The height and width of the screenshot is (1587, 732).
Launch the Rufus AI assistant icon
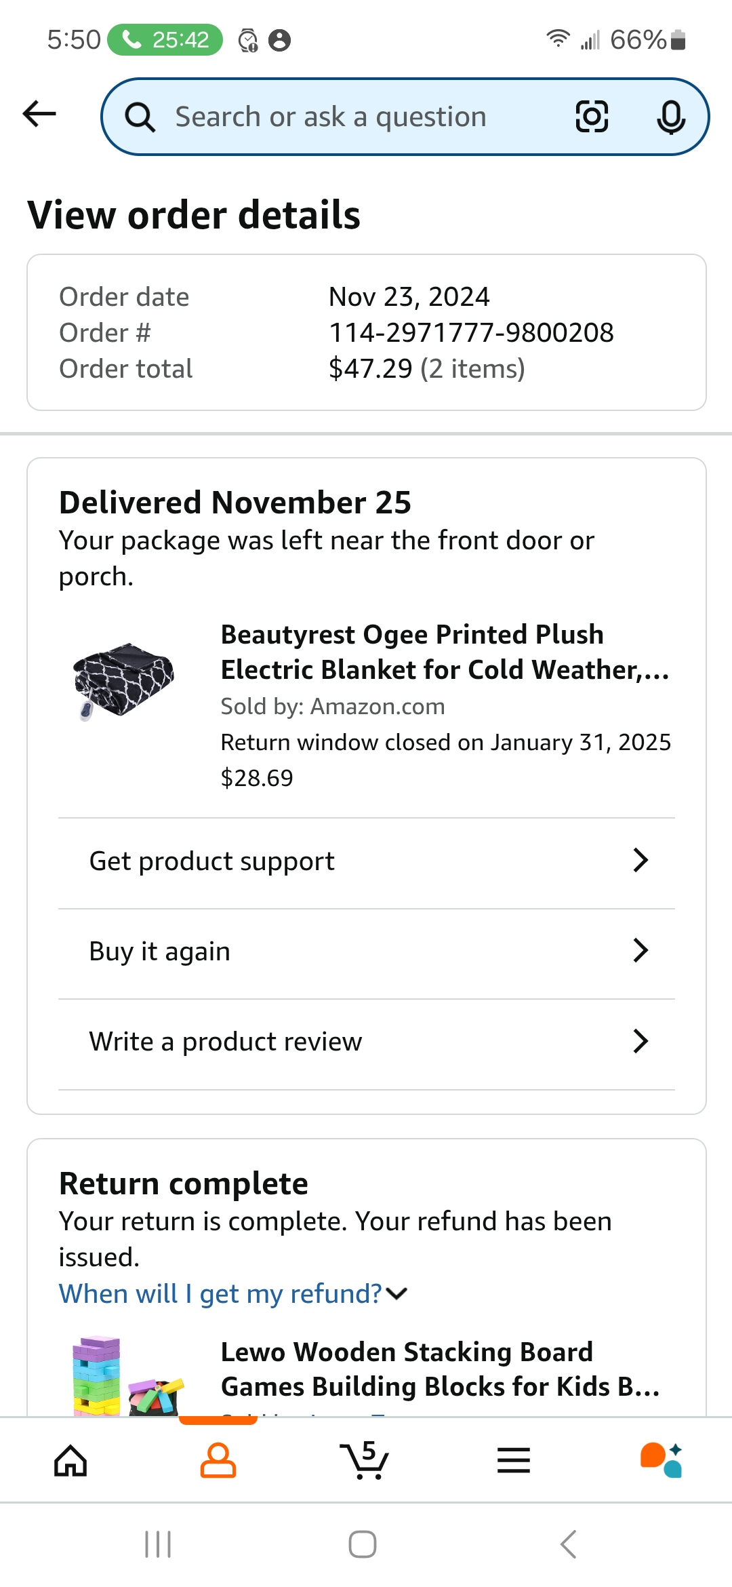coord(661,1460)
